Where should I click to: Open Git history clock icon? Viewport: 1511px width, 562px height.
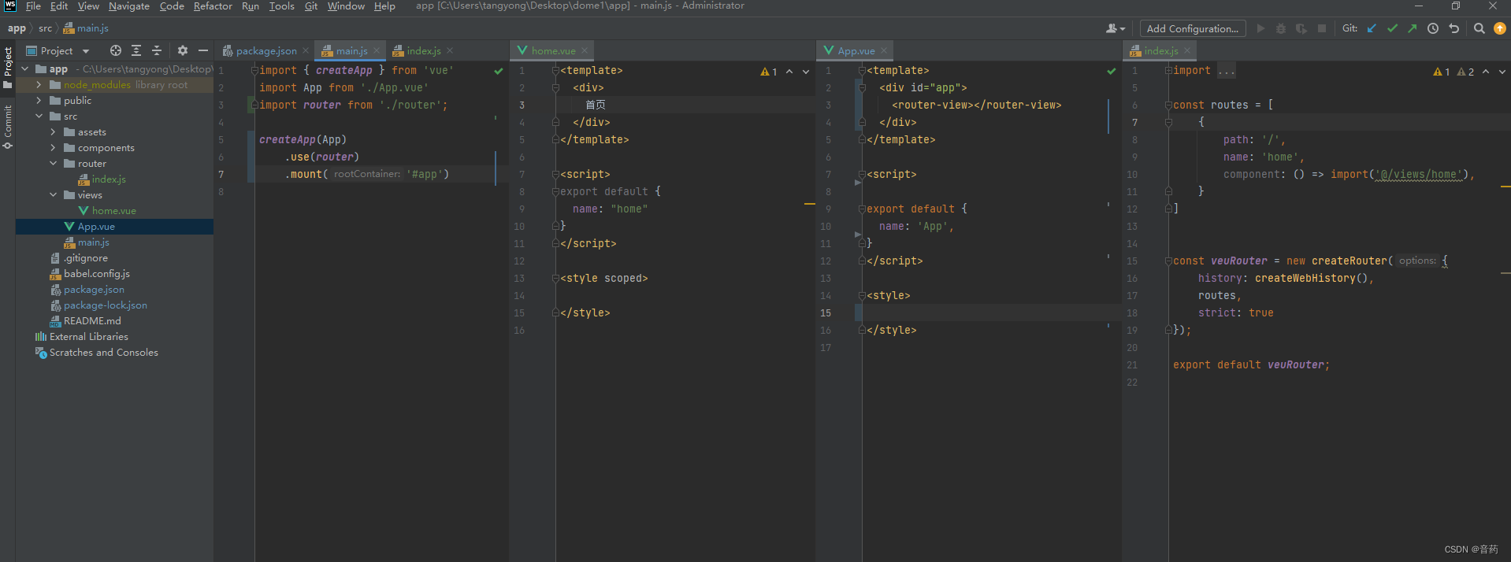pyautogui.click(x=1433, y=28)
